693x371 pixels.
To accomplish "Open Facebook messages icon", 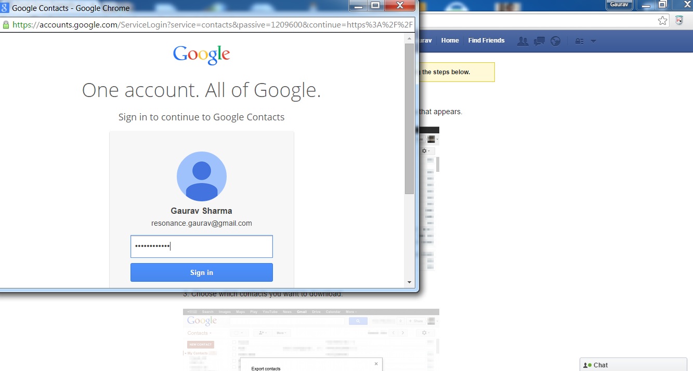I will pyautogui.click(x=540, y=41).
